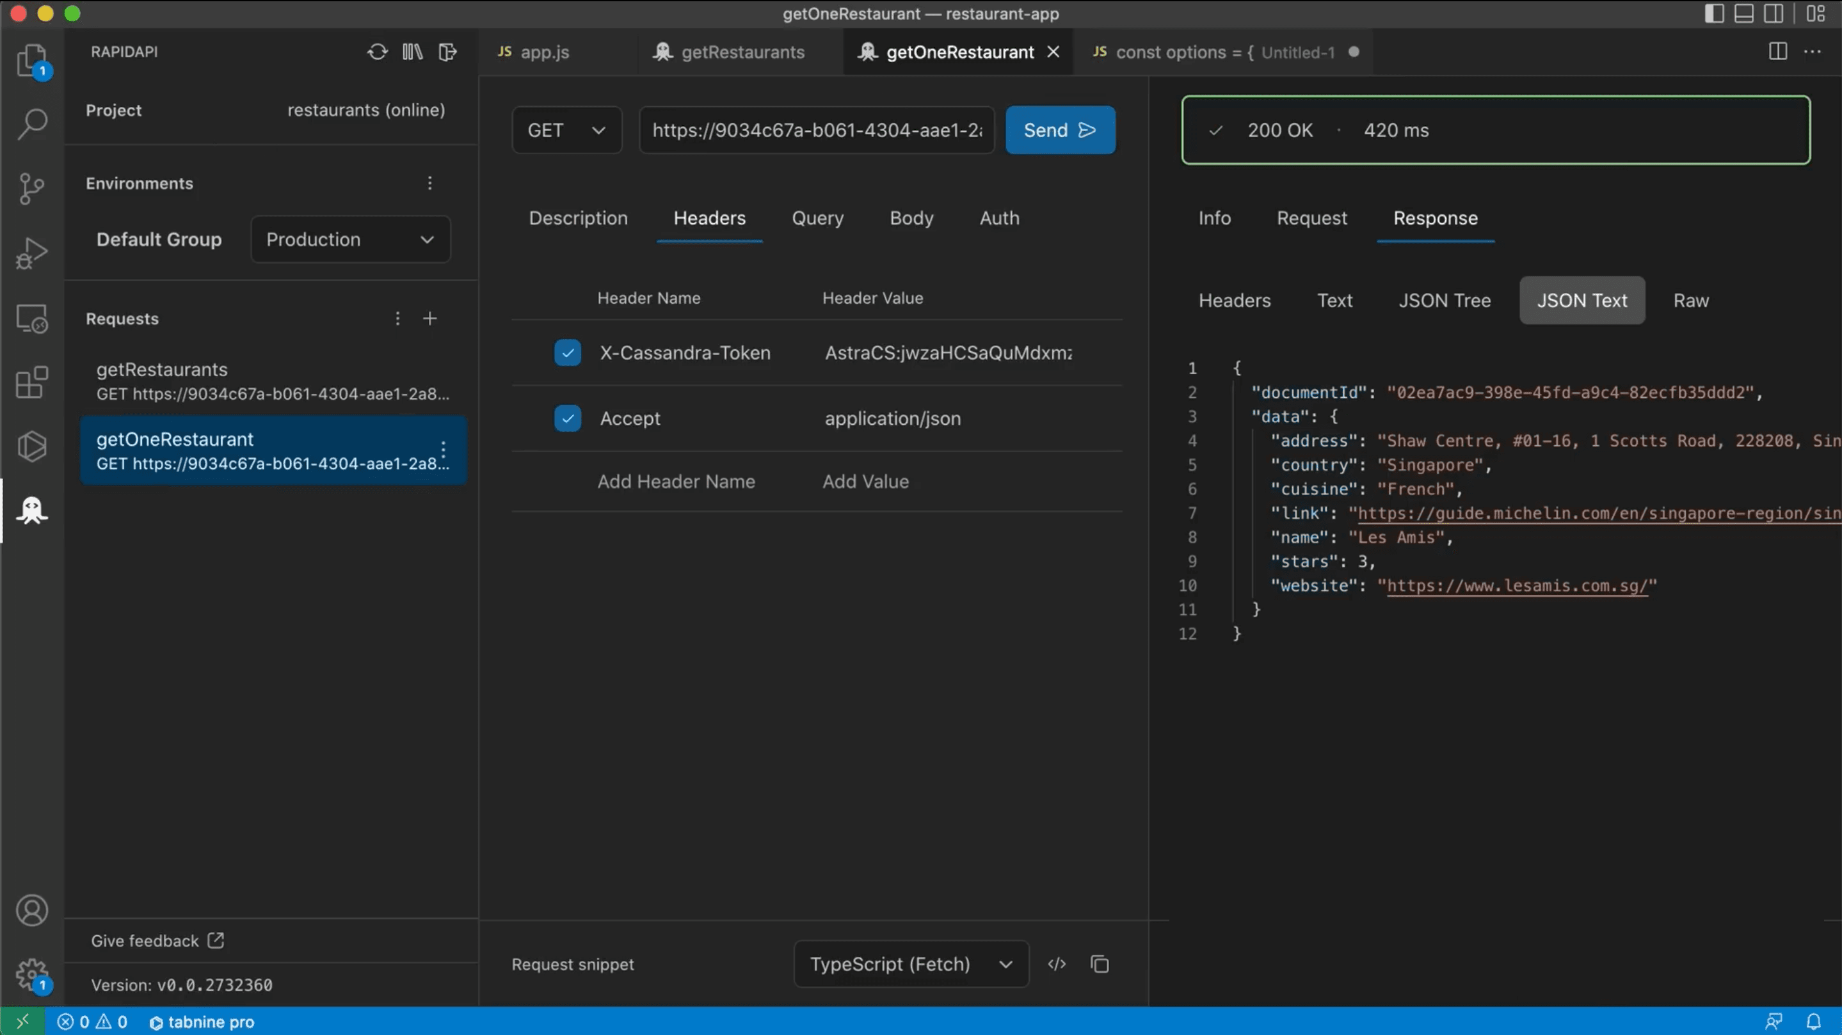The height and width of the screenshot is (1035, 1842).
Task: Open the lesamis.com.sg website link
Action: pos(1517,585)
